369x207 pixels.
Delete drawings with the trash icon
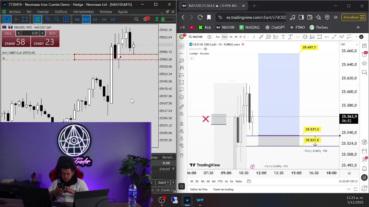point(182,156)
